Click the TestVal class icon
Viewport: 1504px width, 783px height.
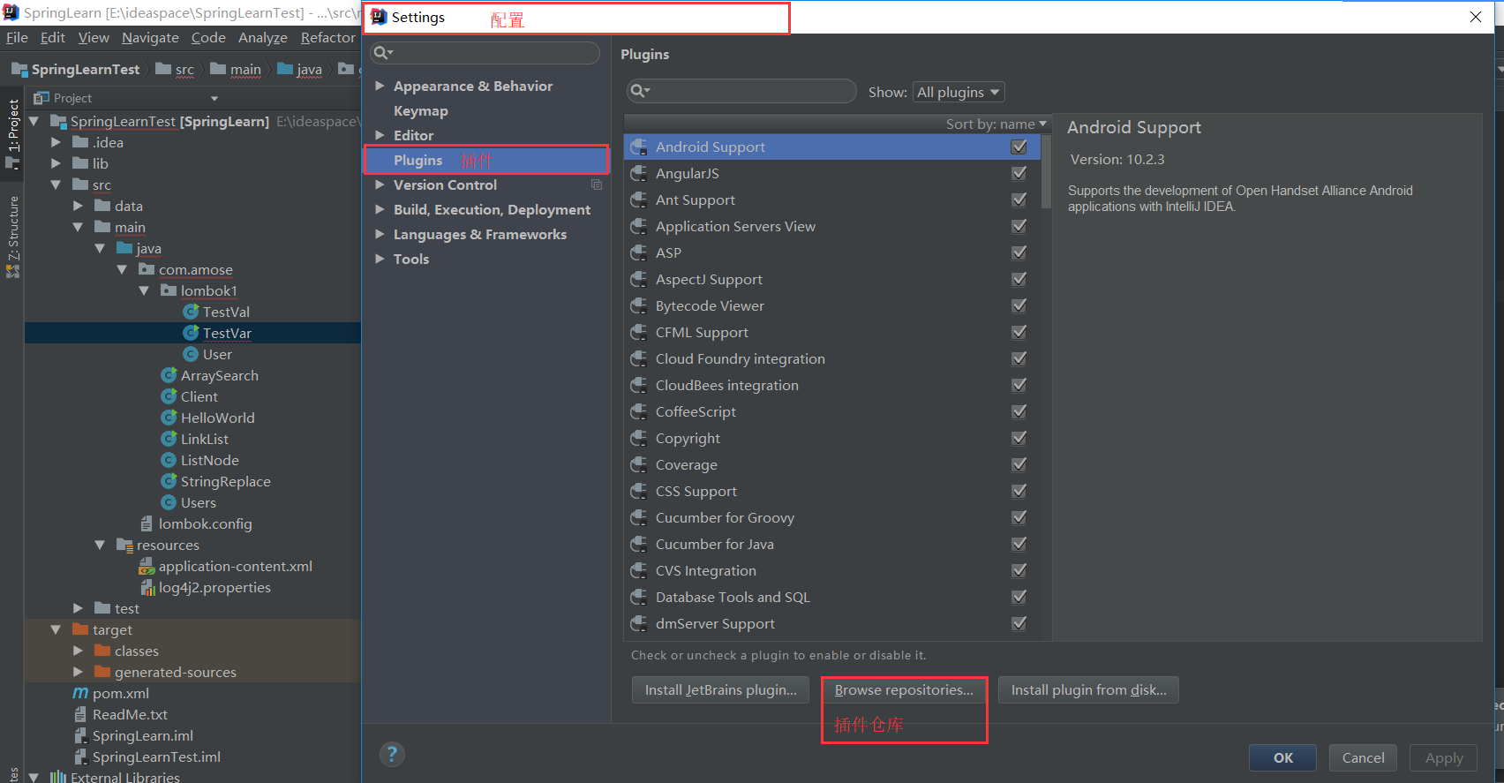click(190, 312)
